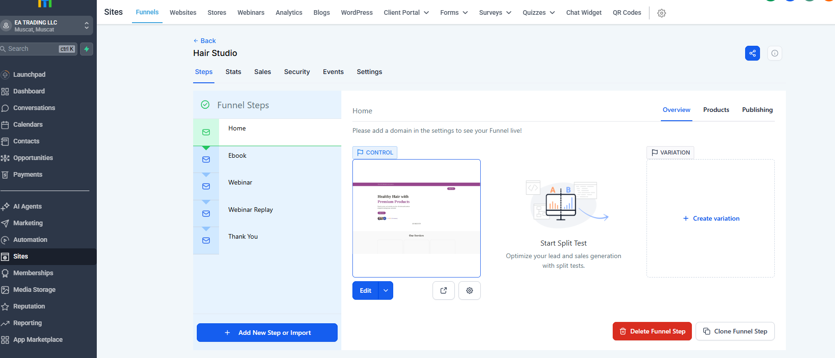Image resolution: width=835 pixels, height=358 pixels.
Task: Expand the Client Portal dropdown
Action: point(406,12)
